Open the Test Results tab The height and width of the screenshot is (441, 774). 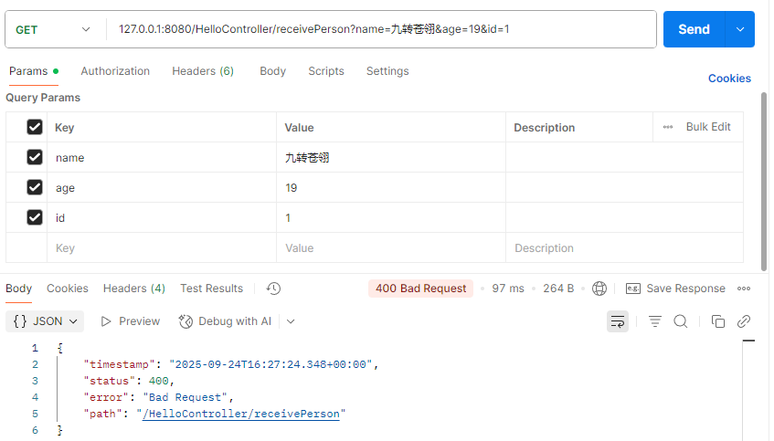[x=211, y=289]
